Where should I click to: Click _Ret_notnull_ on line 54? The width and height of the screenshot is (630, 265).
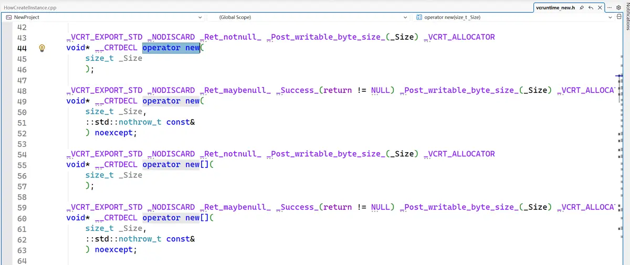pyautogui.click(x=230, y=154)
